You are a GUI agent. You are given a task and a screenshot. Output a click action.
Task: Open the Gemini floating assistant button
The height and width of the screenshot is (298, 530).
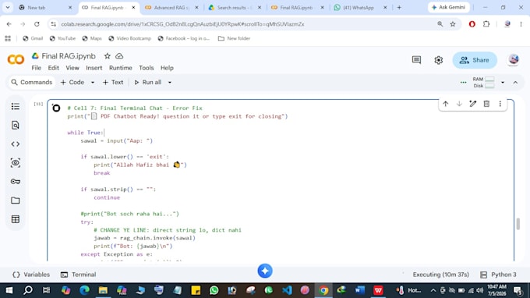pyautogui.click(x=265, y=271)
